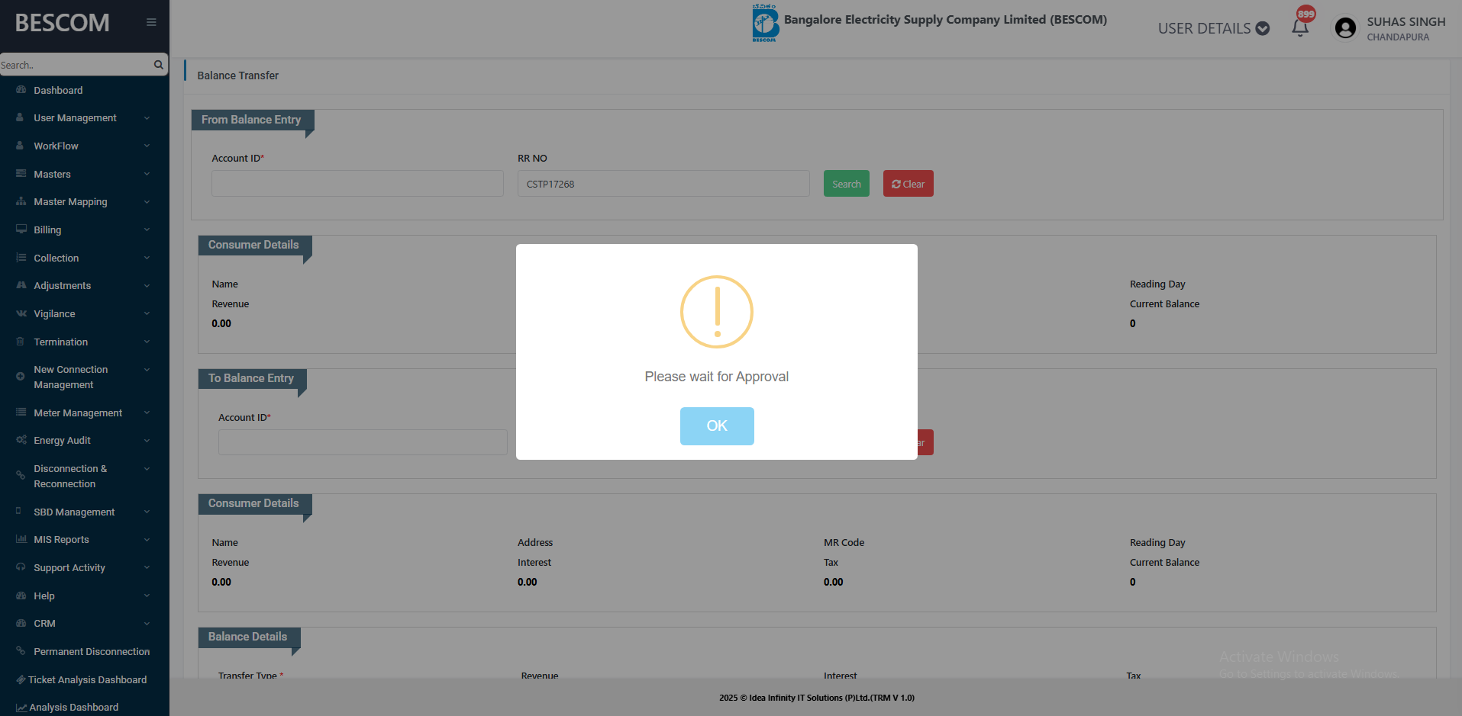Open the Support Activity menu label

point(69,567)
